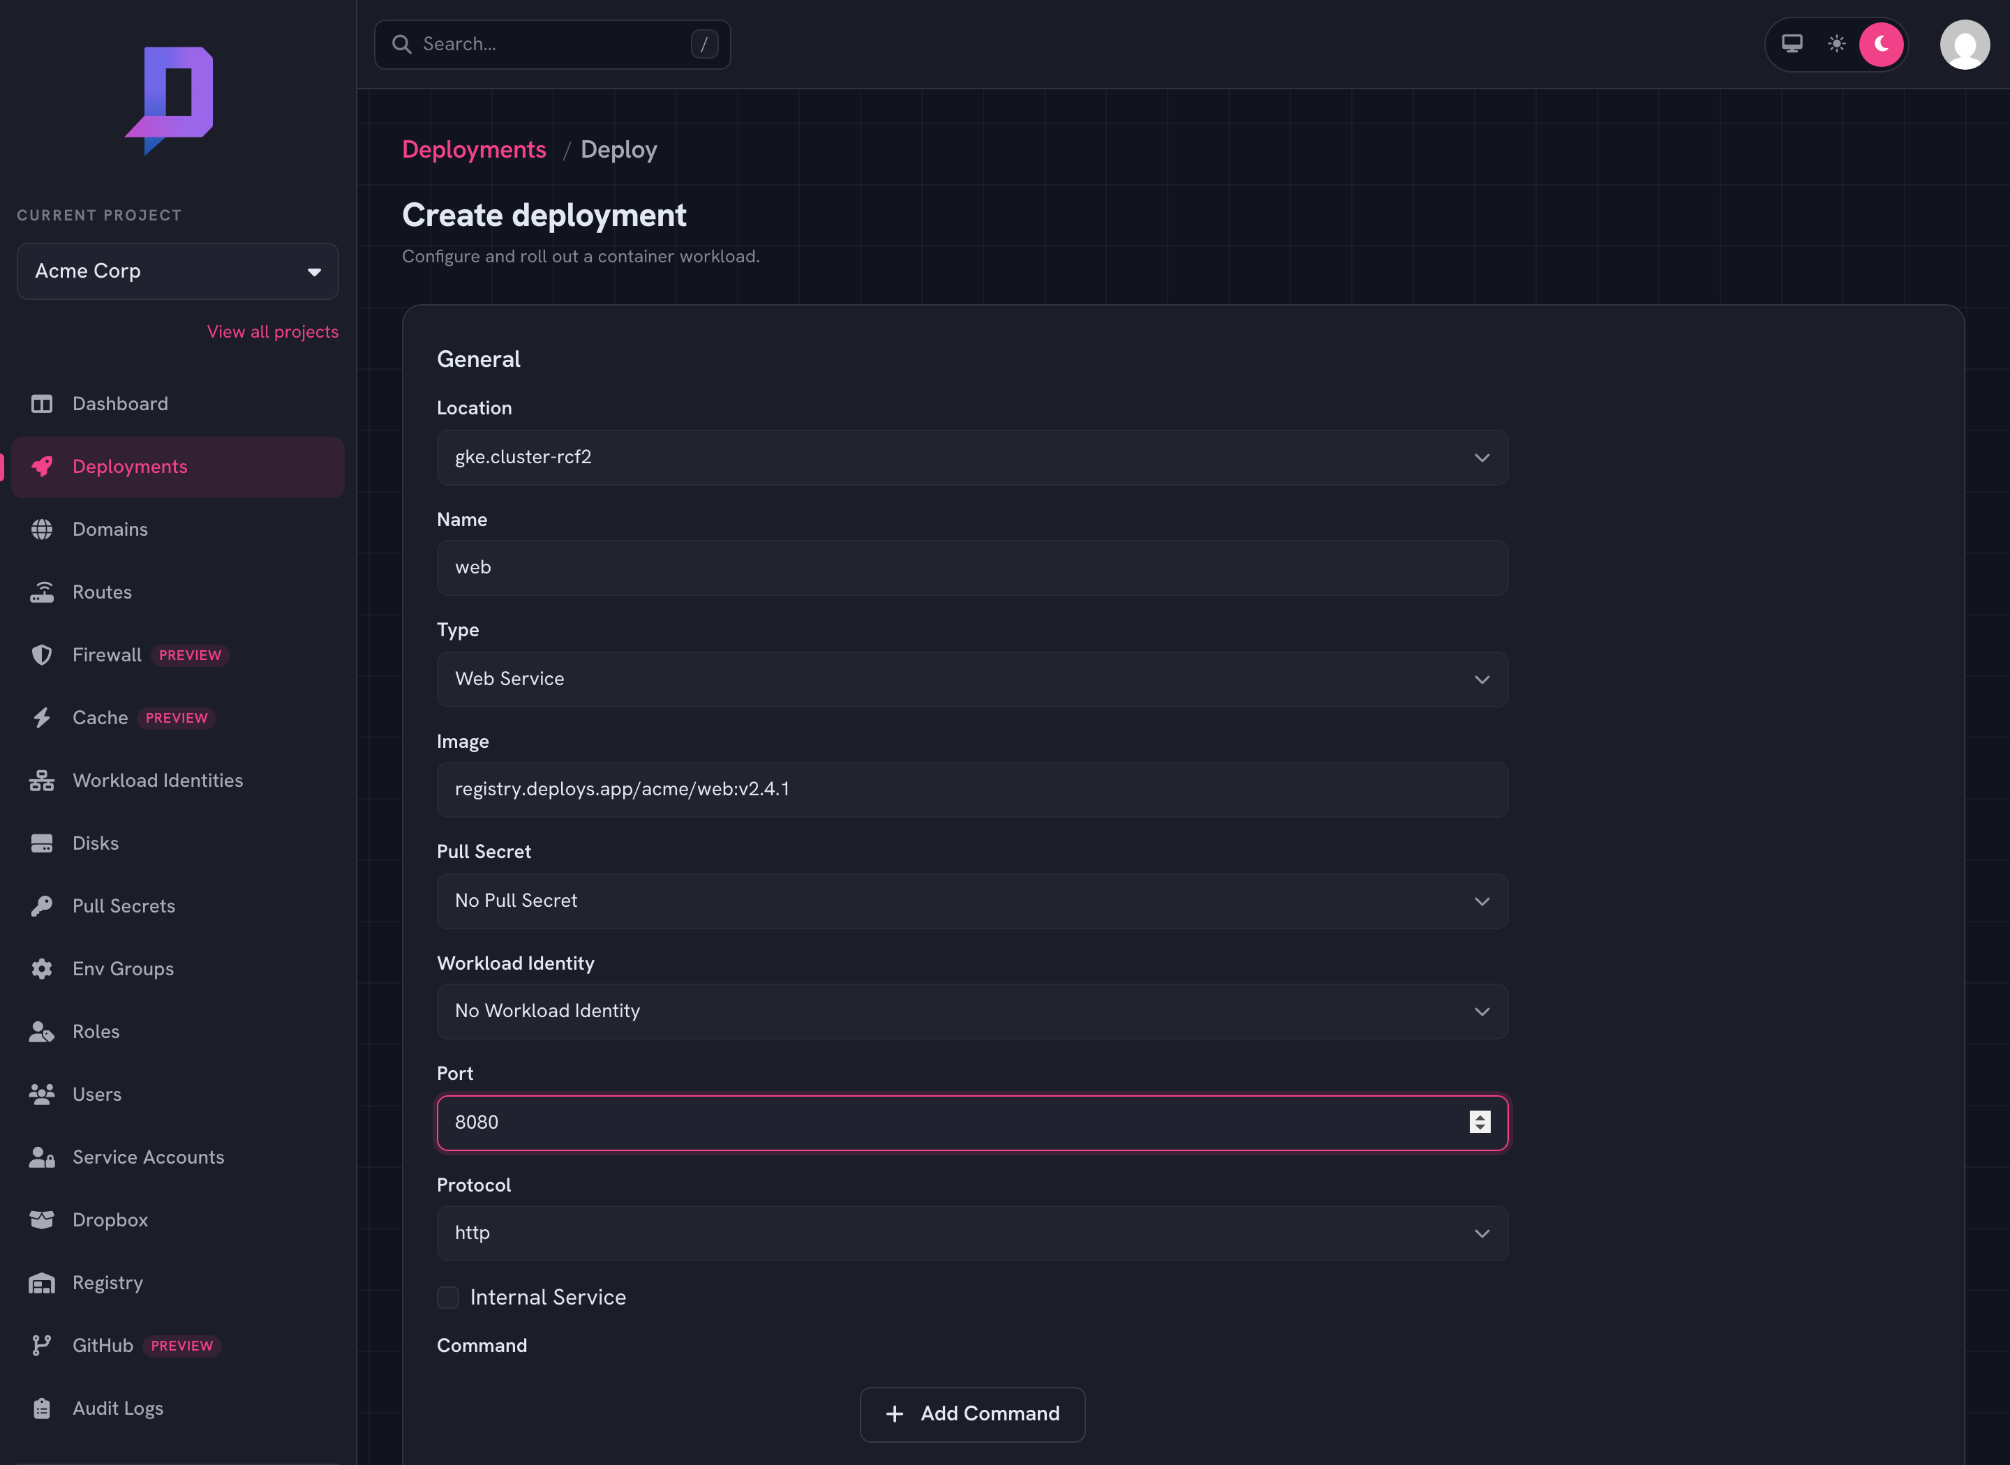Image resolution: width=2010 pixels, height=1465 pixels.
Task: Click the Disks drive icon
Action: pos(42,843)
